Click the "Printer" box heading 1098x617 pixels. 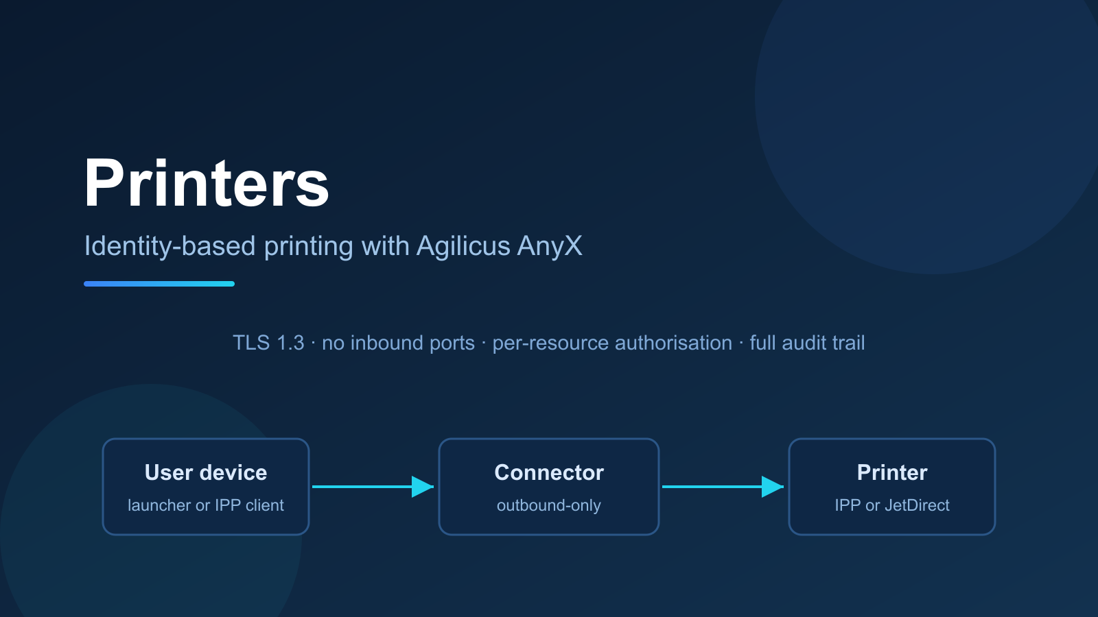coord(892,472)
